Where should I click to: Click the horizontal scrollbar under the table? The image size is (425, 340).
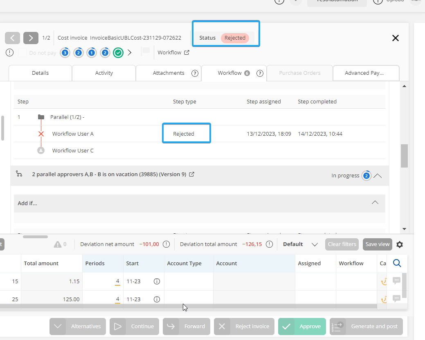[x=188, y=306]
